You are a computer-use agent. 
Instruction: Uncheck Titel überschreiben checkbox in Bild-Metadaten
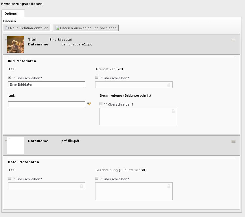point(10,77)
